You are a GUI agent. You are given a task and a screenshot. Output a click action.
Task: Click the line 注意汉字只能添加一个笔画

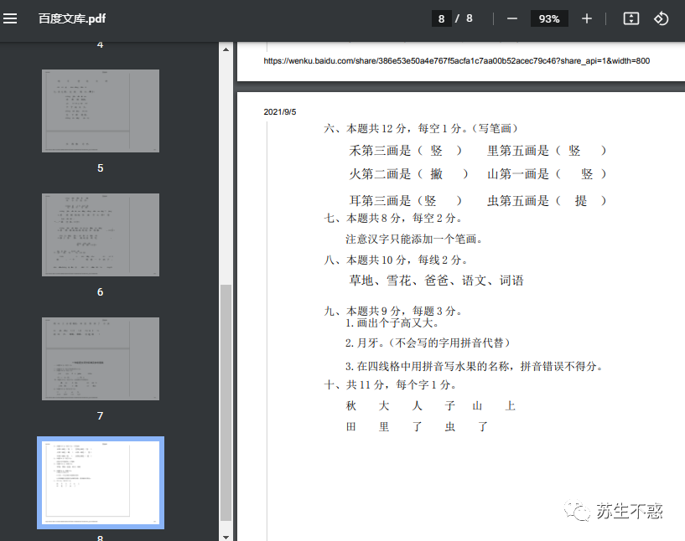413,239
